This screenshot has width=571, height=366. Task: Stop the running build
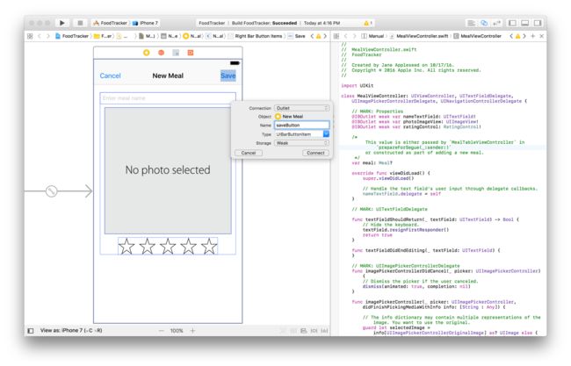80,23
